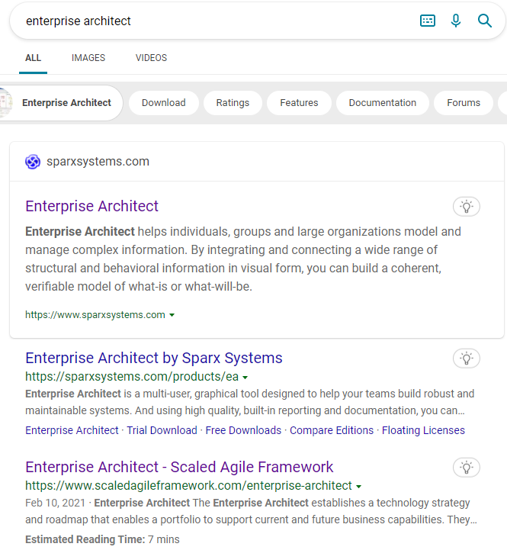This screenshot has height=550, width=507.
Task: Open the Free Downloads sitelink
Action: 243,430
